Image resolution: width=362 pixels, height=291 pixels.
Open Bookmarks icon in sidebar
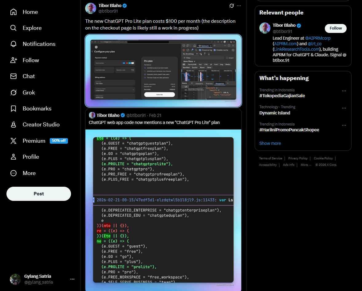click(14, 109)
